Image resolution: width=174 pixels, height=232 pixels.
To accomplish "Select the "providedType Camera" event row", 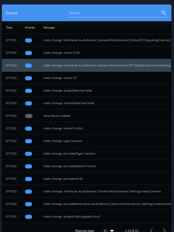I will [87, 154].
